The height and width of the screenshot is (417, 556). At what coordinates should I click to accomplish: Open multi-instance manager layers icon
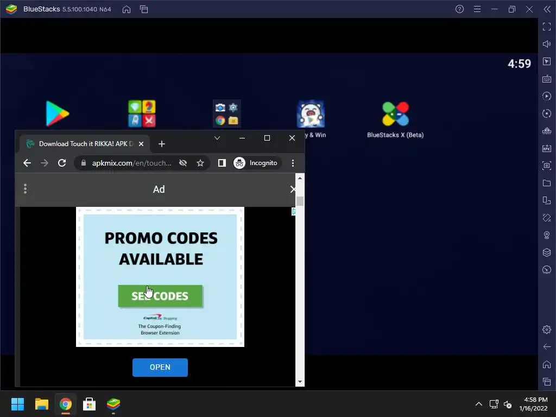tap(547, 252)
